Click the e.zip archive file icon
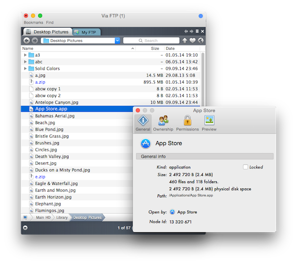The height and width of the screenshot is (263, 302). [x=31, y=177]
